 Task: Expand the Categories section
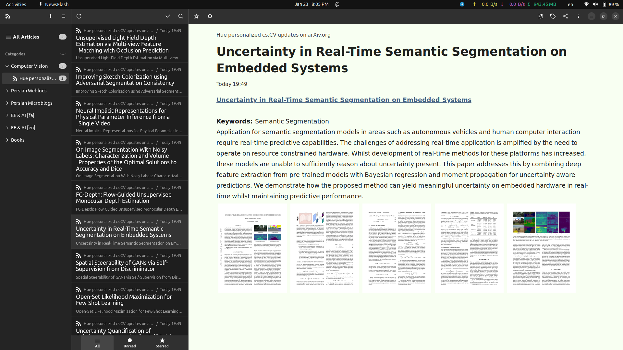pyautogui.click(x=63, y=53)
